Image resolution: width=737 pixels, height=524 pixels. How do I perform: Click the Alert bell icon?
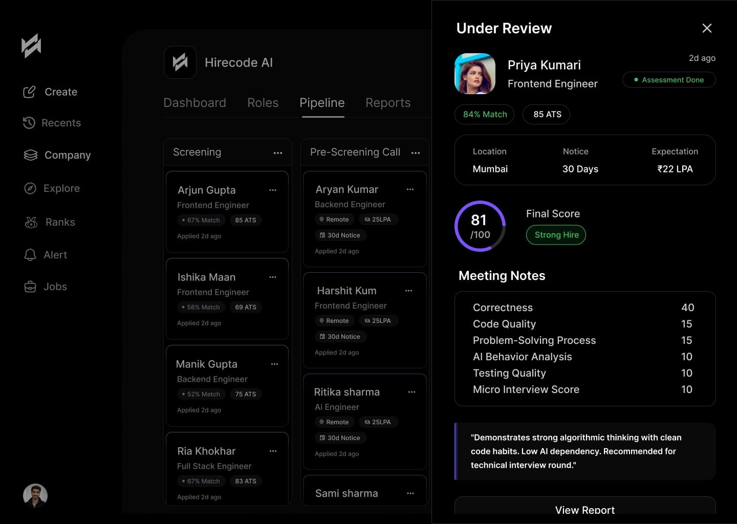point(30,255)
